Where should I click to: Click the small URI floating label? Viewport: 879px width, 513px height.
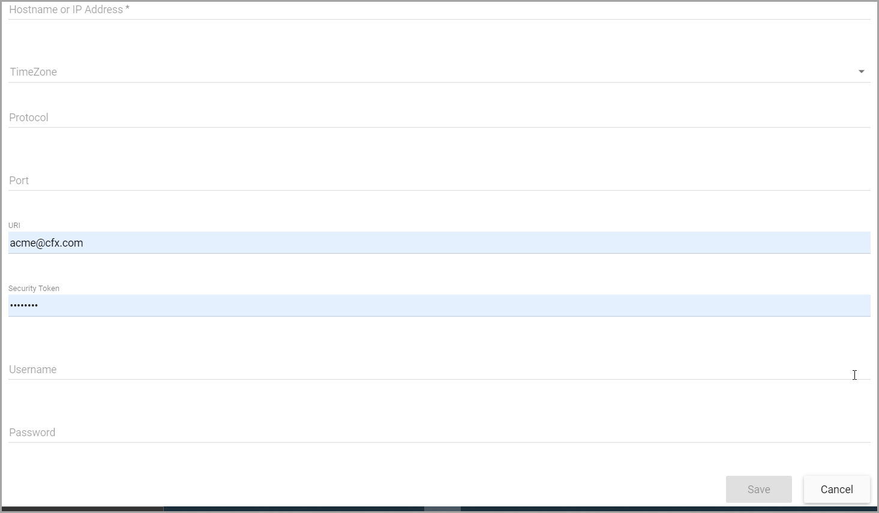pyautogui.click(x=14, y=225)
